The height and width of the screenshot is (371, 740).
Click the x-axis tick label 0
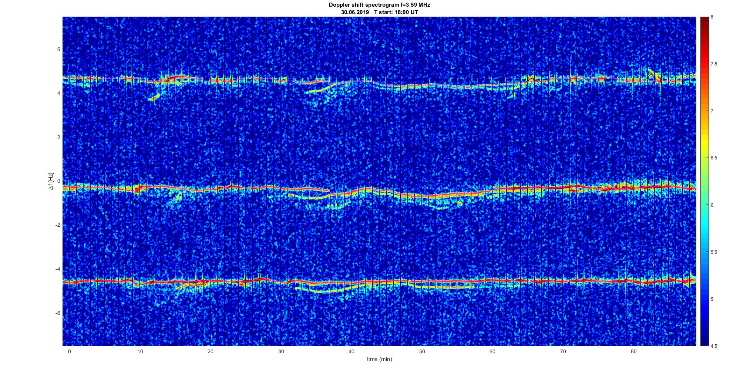coord(69,351)
